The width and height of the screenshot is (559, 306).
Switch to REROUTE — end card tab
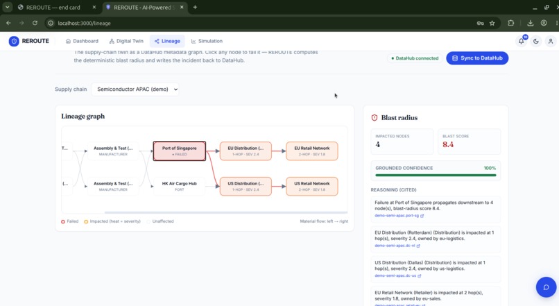pyautogui.click(x=53, y=7)
